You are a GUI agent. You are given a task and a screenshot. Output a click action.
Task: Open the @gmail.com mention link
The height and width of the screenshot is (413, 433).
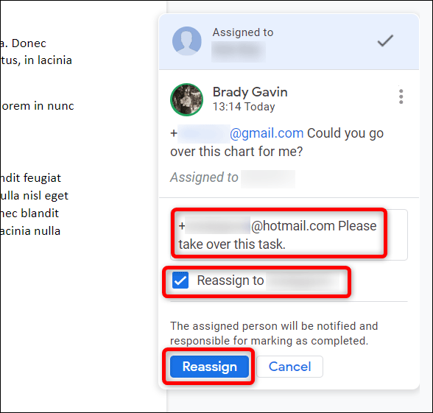click(x=267, y=133)
